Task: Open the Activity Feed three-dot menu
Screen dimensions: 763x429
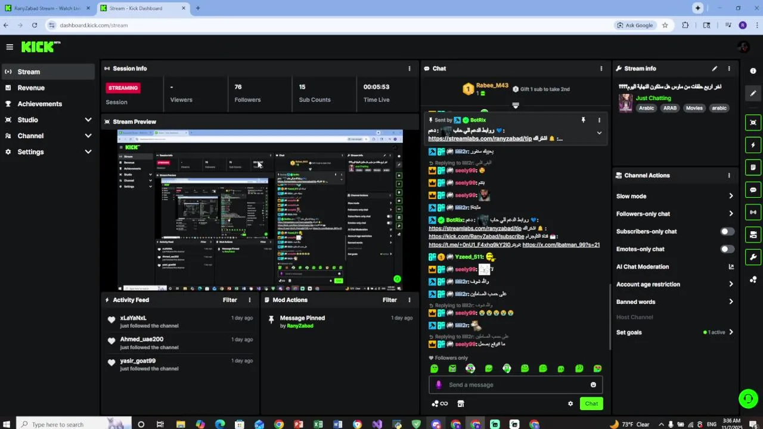Action: pos(250,300)
